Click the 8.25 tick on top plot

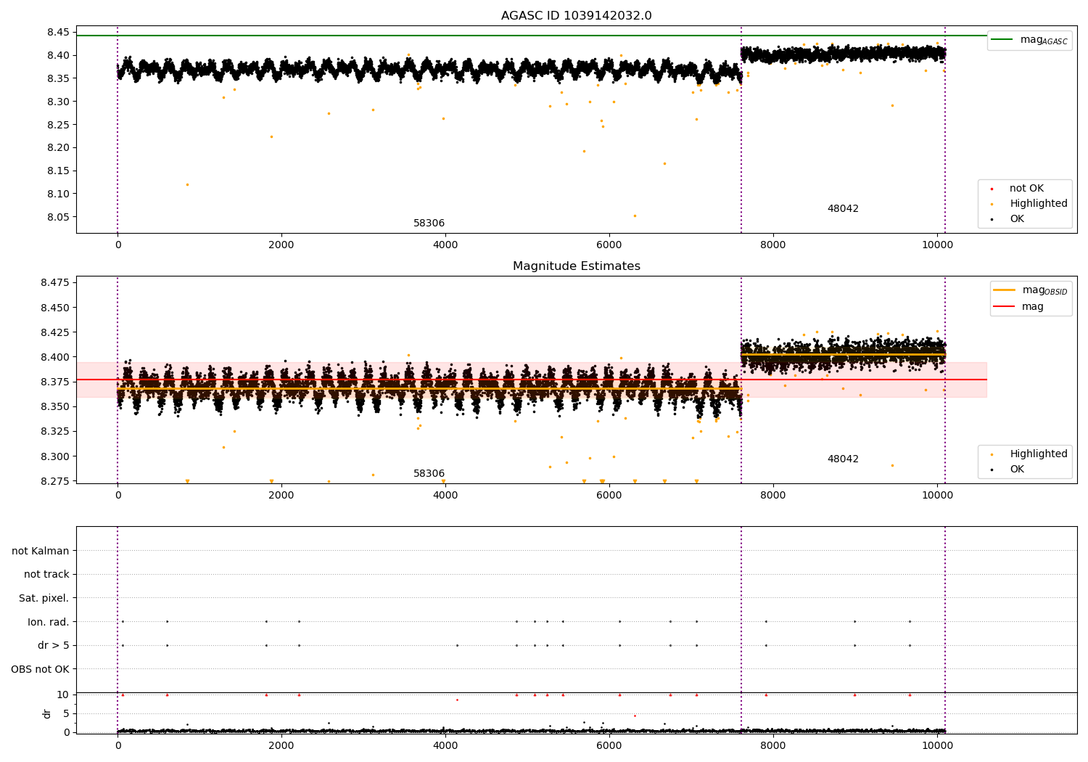[58, 125]
